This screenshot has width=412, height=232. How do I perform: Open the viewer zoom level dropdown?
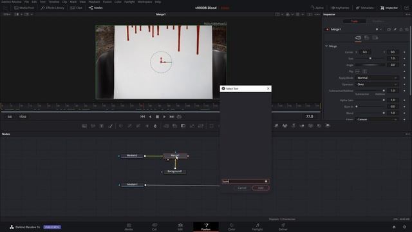point(7,14)
